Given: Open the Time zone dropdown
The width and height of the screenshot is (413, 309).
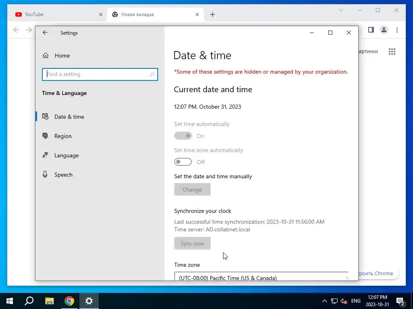Looking at the screenshot, I should [x=261, y=276].
